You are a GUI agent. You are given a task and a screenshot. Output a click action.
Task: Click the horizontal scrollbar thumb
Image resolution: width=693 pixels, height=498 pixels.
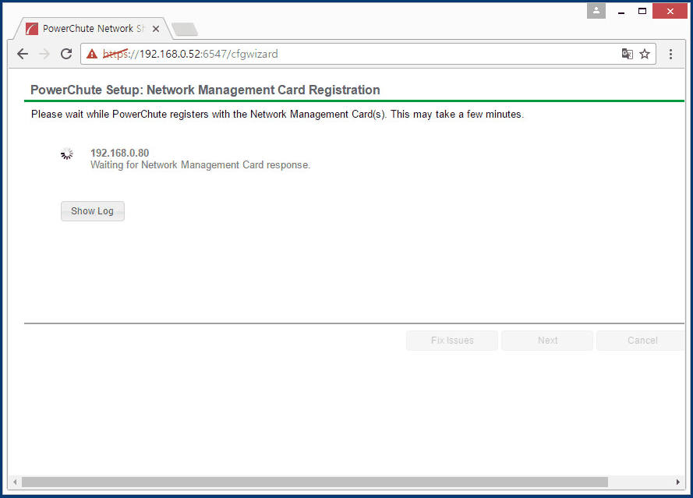(315, 482)
